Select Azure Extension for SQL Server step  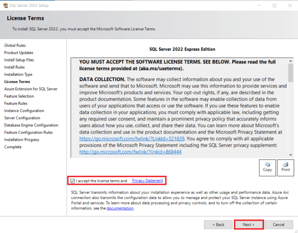31,89
